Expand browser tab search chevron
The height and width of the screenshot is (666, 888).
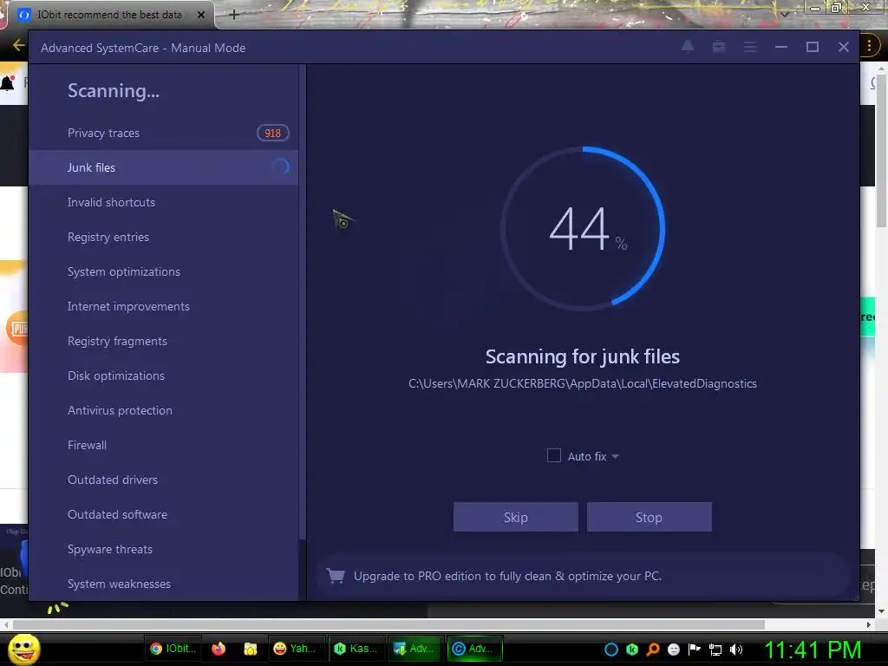[x=784, y=14]
